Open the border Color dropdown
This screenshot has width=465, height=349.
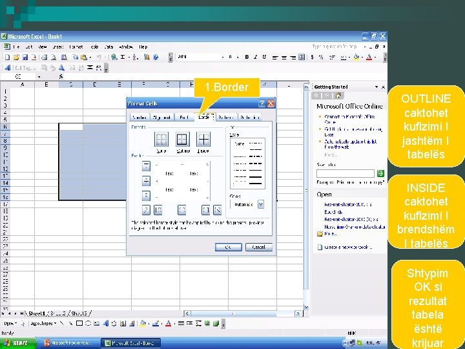(x=261, y=204)
